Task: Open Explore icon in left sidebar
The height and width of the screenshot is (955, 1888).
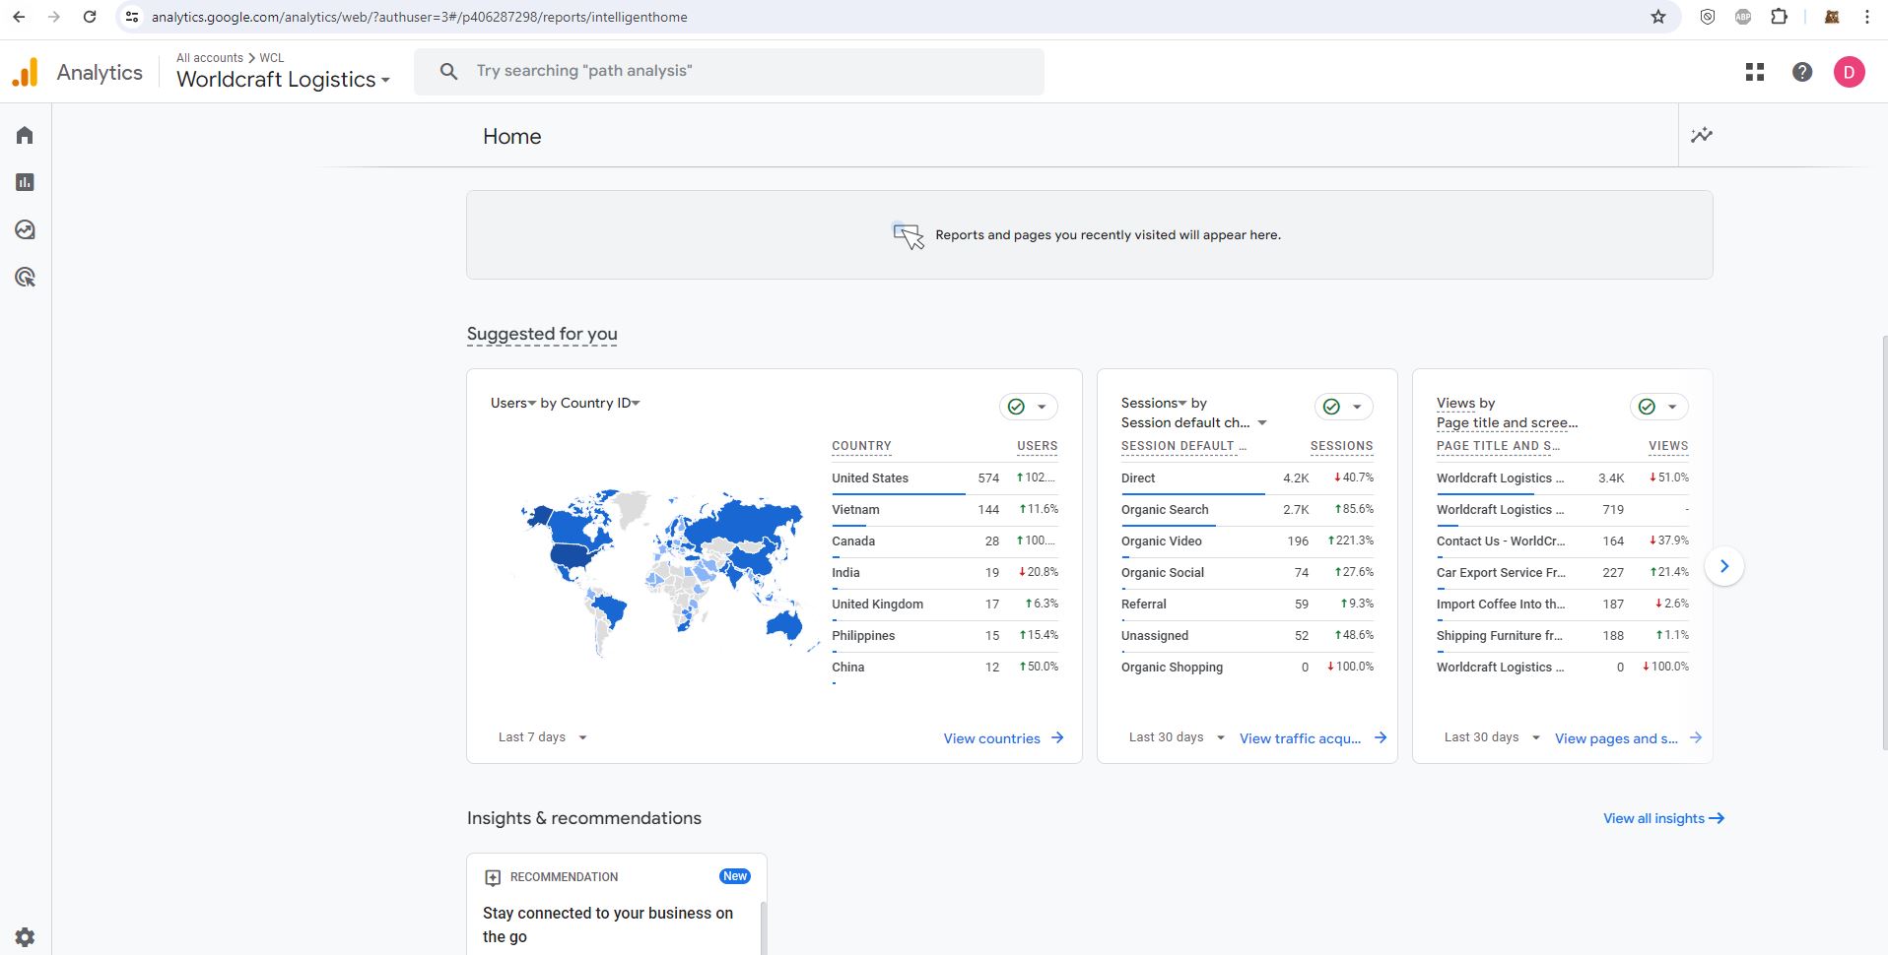Action: point(25,229)
